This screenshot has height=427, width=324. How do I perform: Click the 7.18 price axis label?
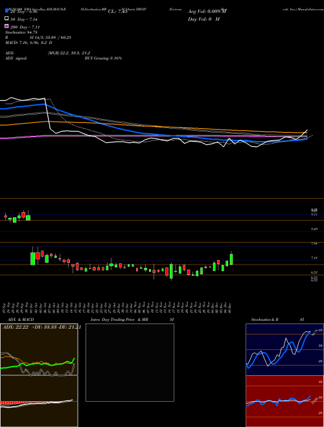pos(314,257)
